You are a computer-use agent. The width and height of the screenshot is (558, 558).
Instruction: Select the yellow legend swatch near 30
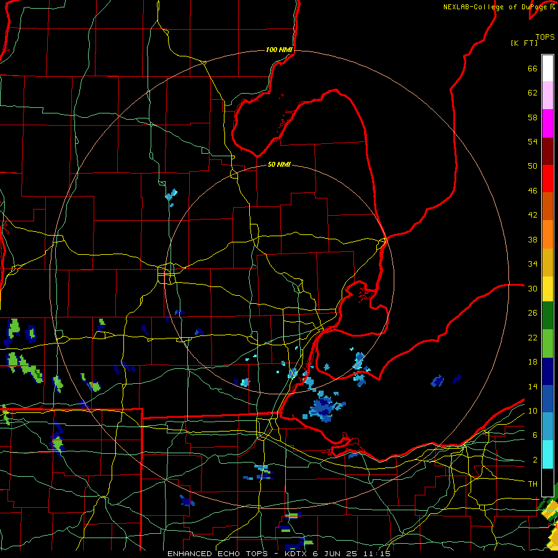(x=547, y=289)
